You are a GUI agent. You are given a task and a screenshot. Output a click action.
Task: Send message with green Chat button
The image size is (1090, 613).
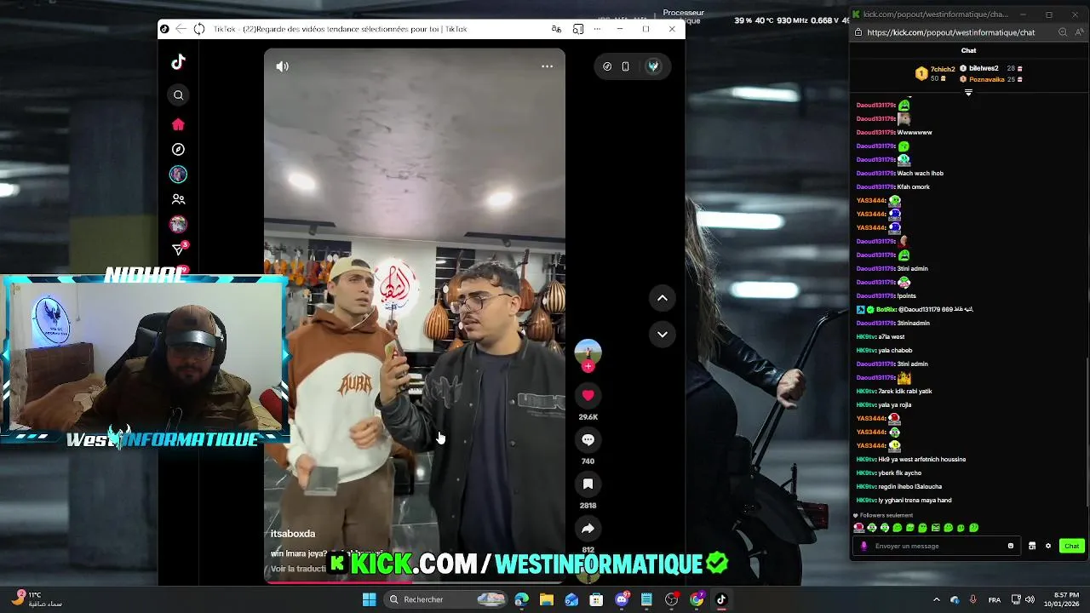point(1071,546)
